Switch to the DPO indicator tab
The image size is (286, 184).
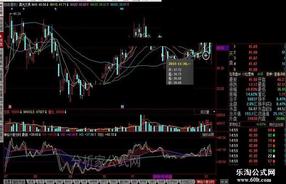(104, 182)
